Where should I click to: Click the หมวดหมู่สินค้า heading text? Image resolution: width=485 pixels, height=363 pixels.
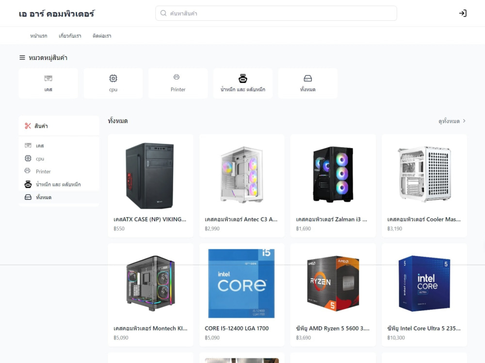[x=48, y=58]
